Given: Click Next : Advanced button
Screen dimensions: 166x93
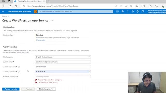Looking at the screenshot, I should pyautogui.click(x=46, y=89).
